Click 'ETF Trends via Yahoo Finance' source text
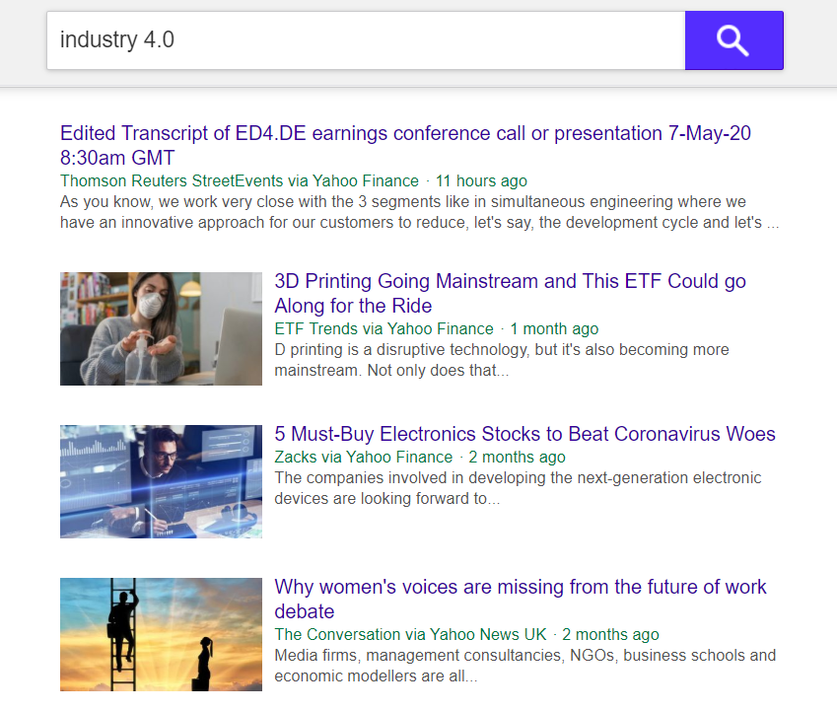 (384, 328)
